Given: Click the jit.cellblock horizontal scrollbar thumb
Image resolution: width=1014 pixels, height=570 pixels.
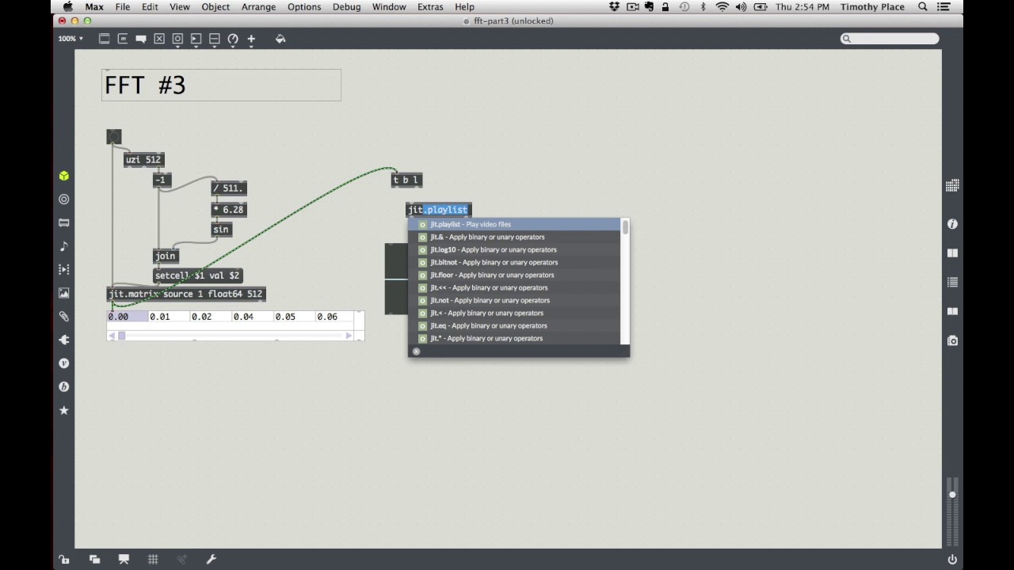Looking at the screenshot, I should (121, 336).
